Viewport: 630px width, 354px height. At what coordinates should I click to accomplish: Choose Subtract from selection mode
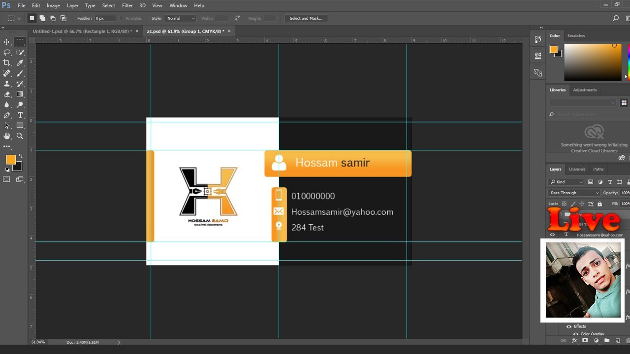click(53, 18)
